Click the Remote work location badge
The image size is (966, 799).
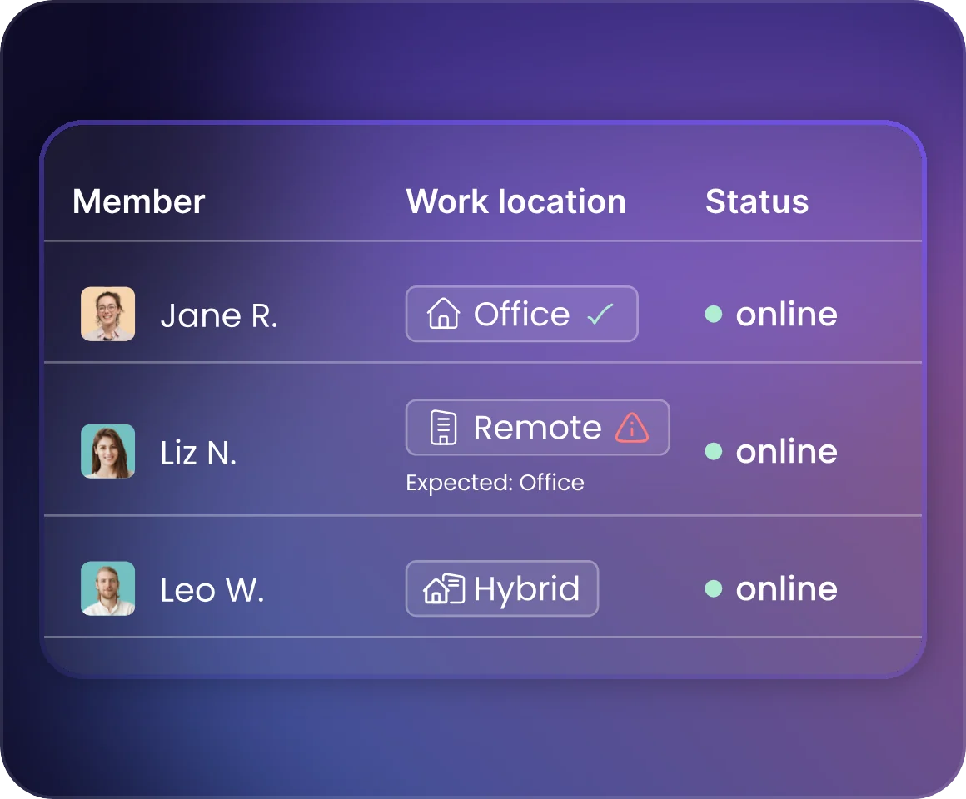point(538,427)
